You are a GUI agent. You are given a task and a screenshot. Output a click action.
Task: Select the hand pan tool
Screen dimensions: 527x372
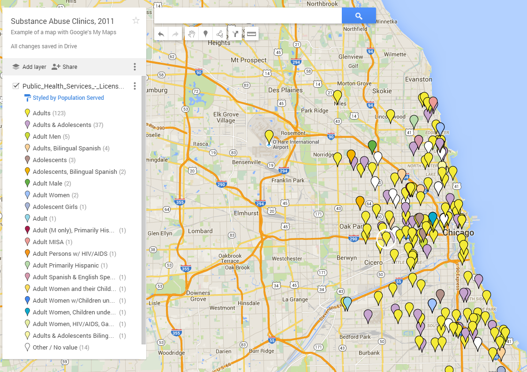point(192,34)
